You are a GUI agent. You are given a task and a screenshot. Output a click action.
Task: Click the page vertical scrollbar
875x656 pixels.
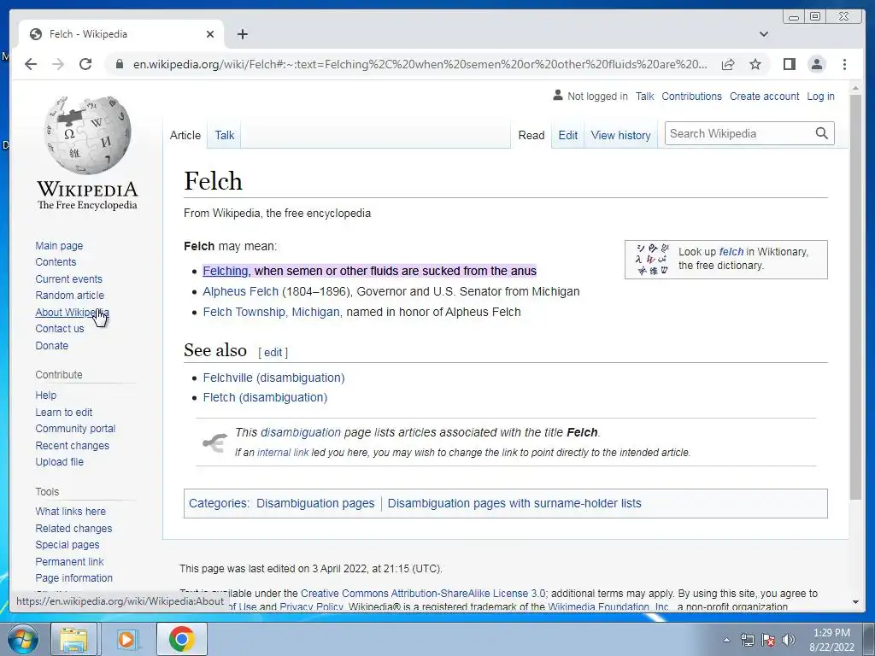(x=855, y=296)
